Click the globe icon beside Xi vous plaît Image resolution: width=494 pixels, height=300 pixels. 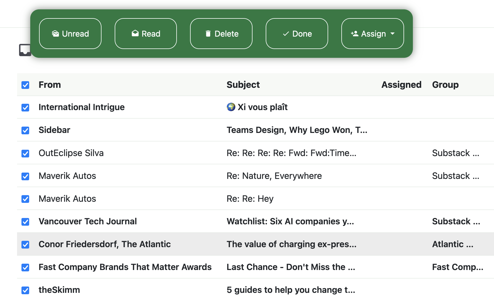[x=231, y=107]
